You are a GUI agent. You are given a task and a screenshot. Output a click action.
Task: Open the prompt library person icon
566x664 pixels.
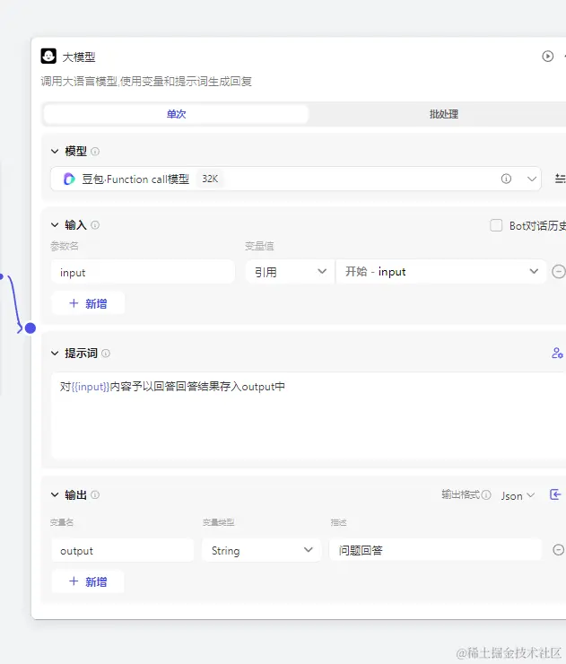[557, 353]
